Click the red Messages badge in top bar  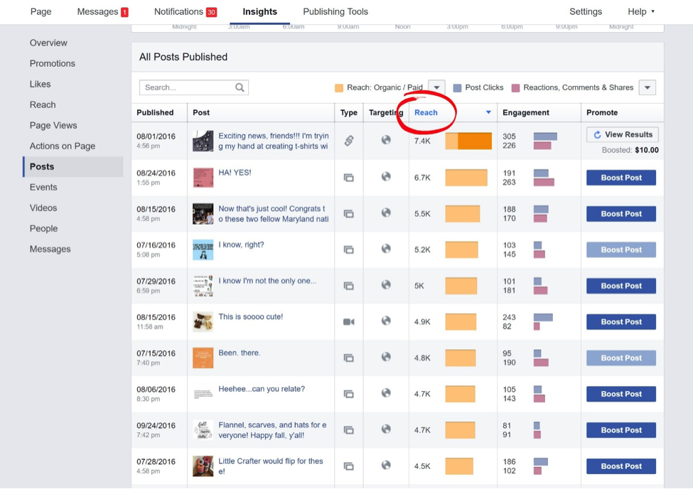tap(124, 12)
